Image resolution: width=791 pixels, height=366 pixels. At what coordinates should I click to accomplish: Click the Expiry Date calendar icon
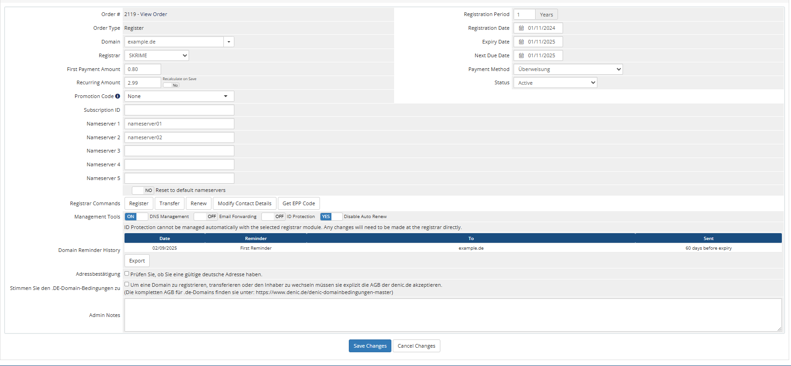pyautogui.click(x=521, y=42)
